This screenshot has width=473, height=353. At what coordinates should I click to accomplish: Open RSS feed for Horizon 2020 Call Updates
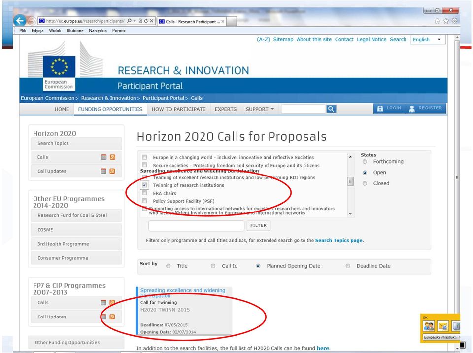pos(112,171)
